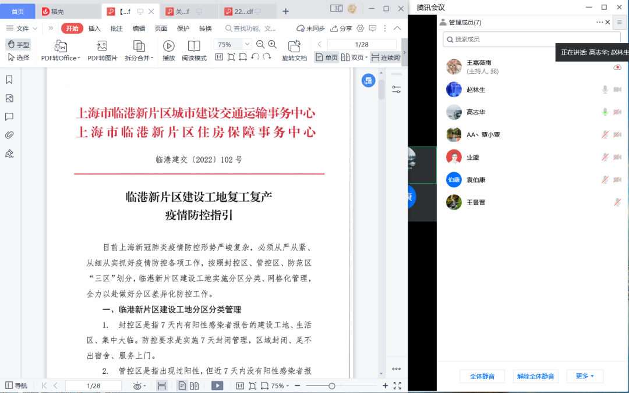Expand the 更多 menu in meeting panel
This screenshot has width=629, height=393.
(585, 376)
